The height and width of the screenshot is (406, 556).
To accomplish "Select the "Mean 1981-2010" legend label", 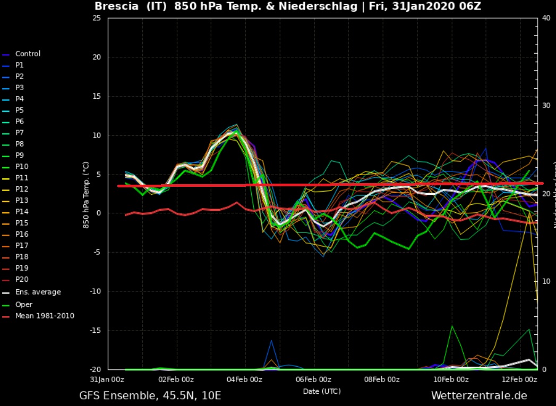I will (45, 316).
